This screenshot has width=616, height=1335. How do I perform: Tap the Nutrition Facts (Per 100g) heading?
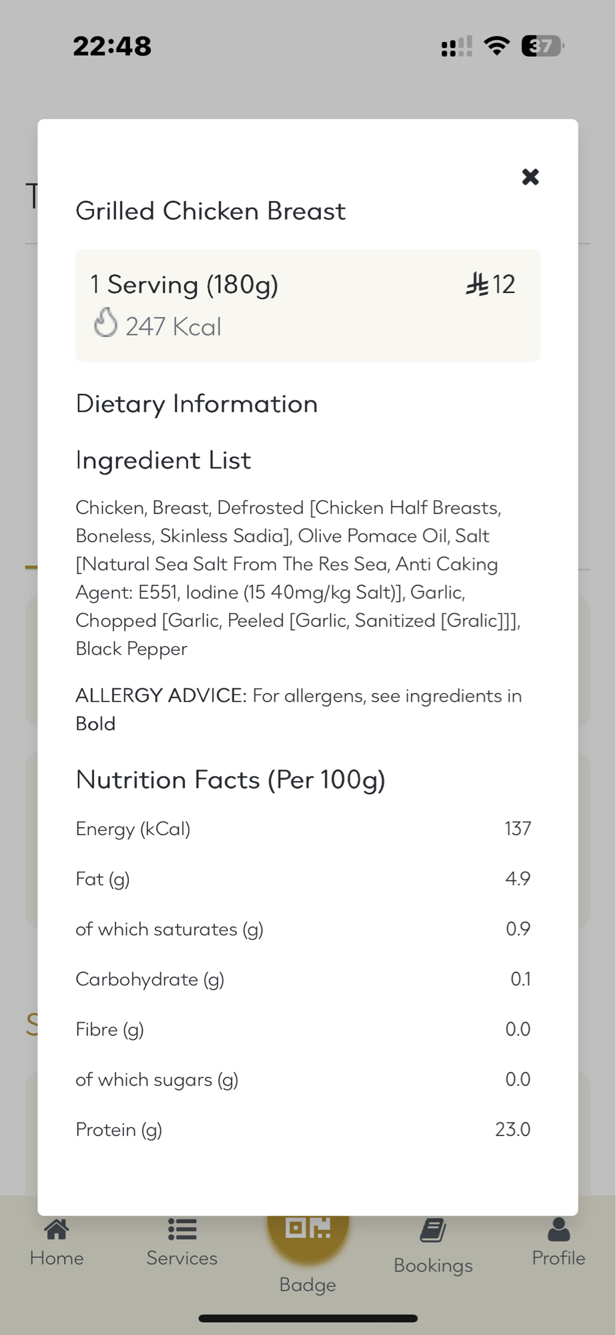231,780
